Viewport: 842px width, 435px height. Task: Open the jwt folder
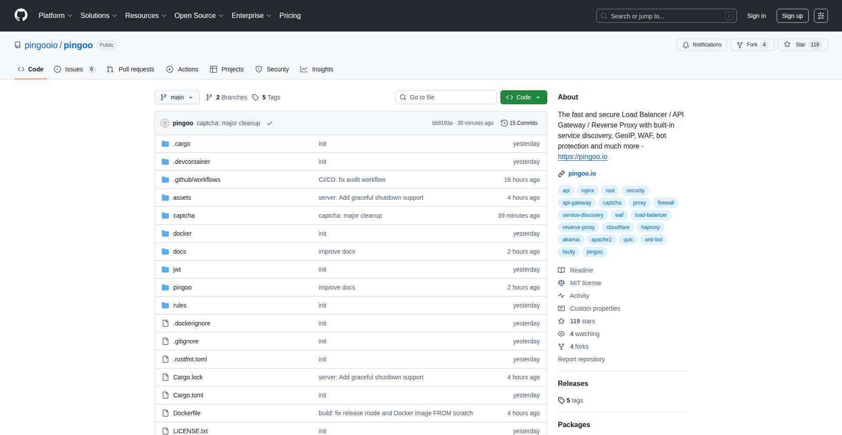pyautogui.click(x=177, y=269)
